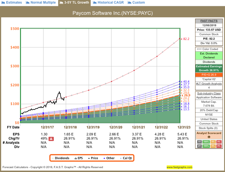Click the P/E=G 26.9 orange swatch
Screen dimensions: 225x172
click(x=209, y=75)
